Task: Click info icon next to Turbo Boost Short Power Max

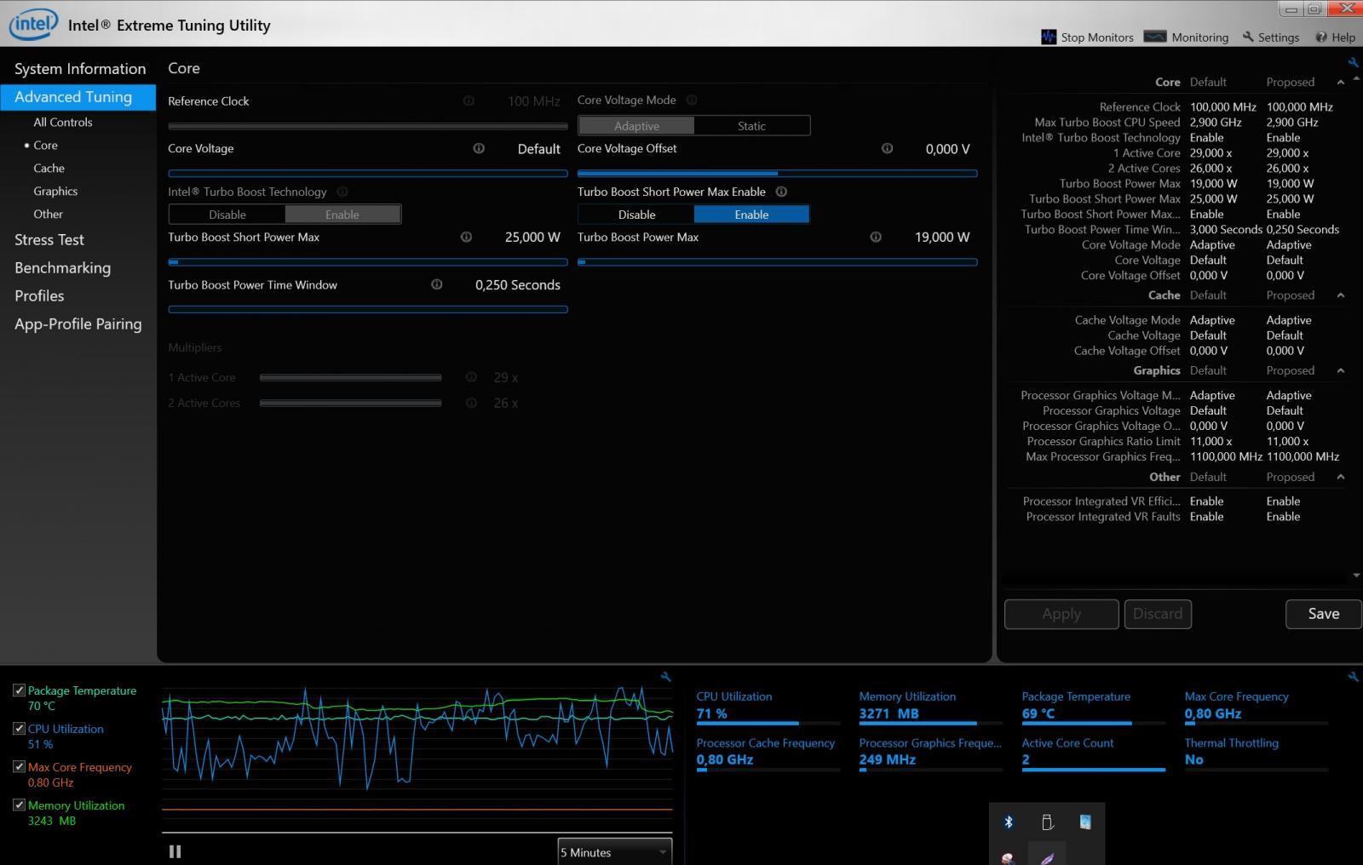Action: click(466, 237)
